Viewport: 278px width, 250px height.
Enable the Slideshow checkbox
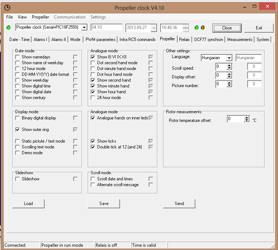(17, 179)
